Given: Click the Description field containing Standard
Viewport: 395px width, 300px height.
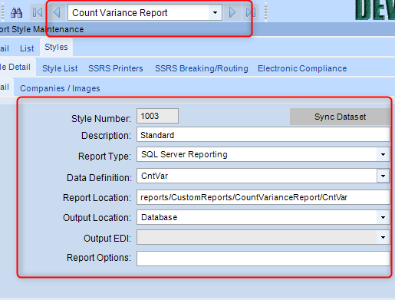Looking at the screenshot, I should [263, 135].
